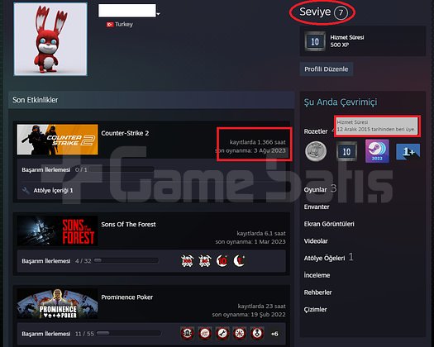Click the crescent-moon Sons Of The Forest achievement
Screen dimensions: 434x347
[x=240, y=261]
